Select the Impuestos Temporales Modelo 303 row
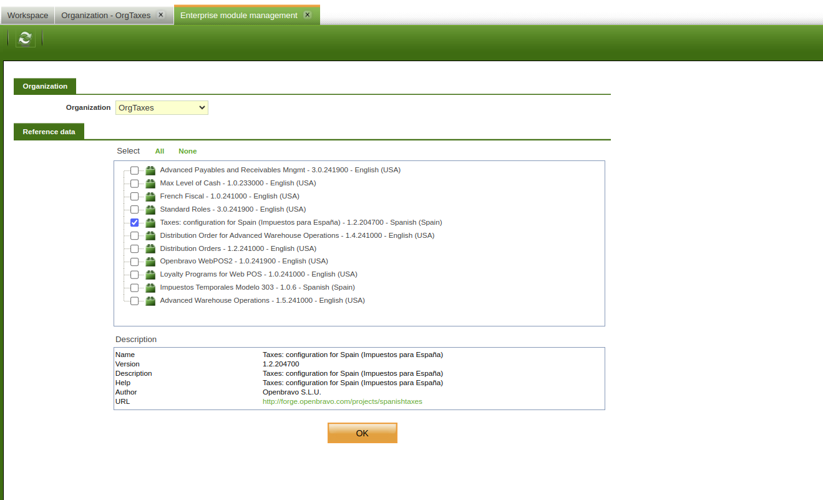This screenshot has width=823, height=500. pyautogui.click(x=257, y=287)
